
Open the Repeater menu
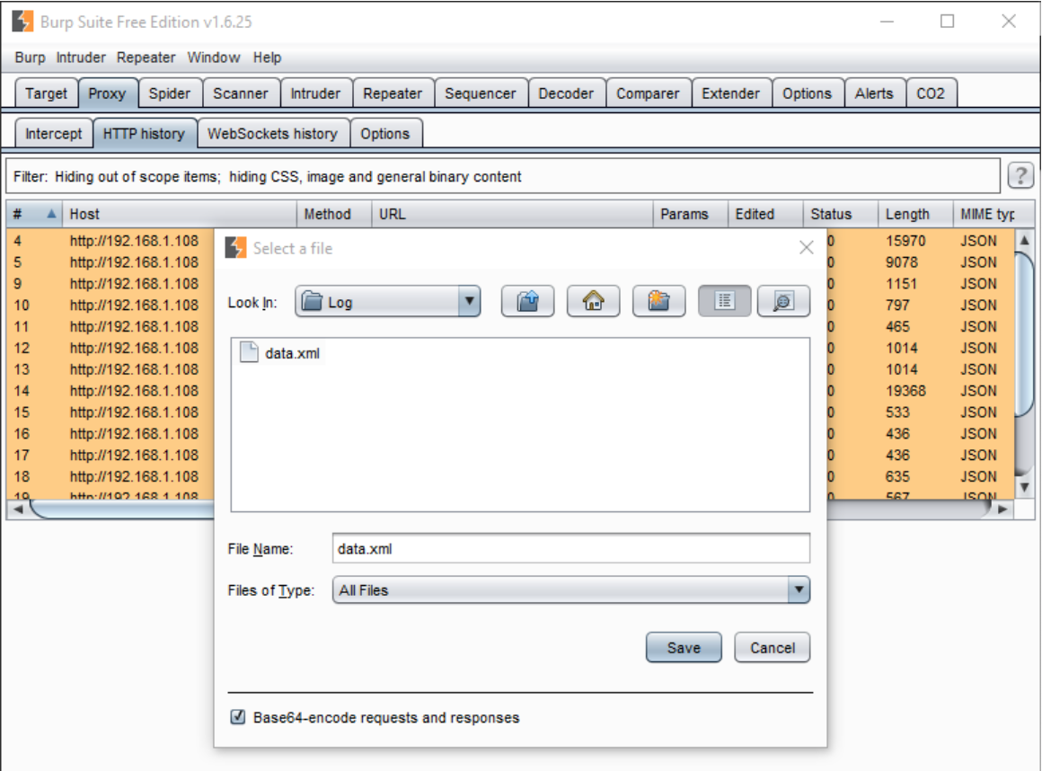[146, 58]
